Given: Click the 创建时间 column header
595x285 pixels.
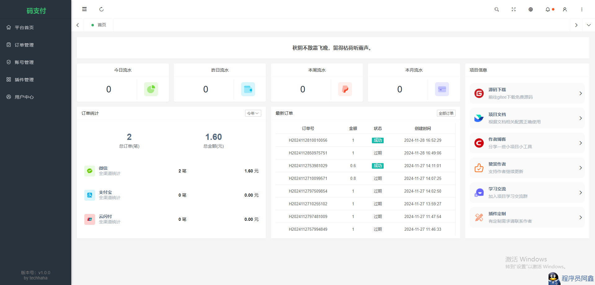Looking at the screenshot, I should coord(423,128).
